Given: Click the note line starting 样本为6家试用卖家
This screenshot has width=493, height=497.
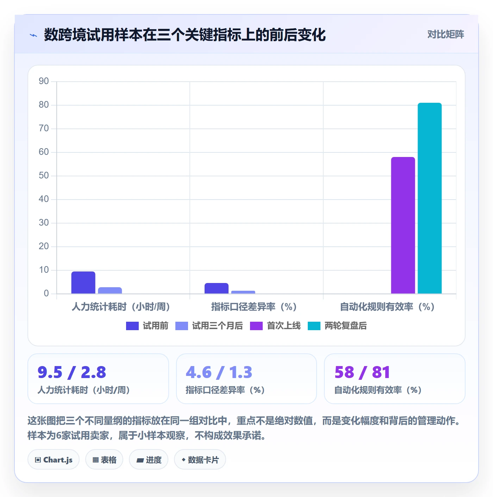Looking at the screenshot, I should click(146, 436).
